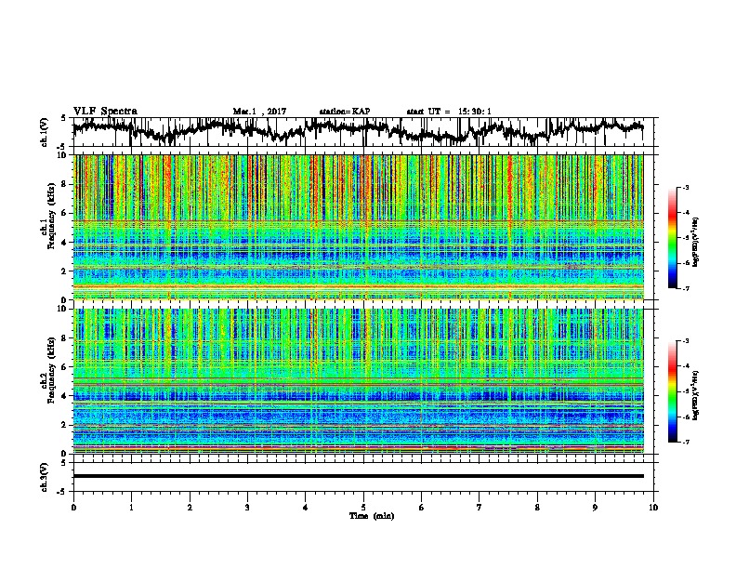Click time axis tick label "8"
This screenshot has width=736, height=569.
(537, 508)
